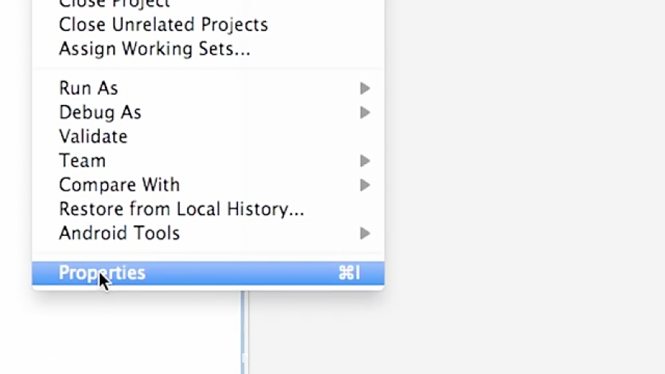665x374 pixels.
Task: Expand the Debug As submenu arrow
Action: [365, 112]
